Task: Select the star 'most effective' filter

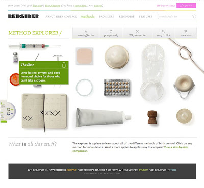Action: click(x=86, y=33)
